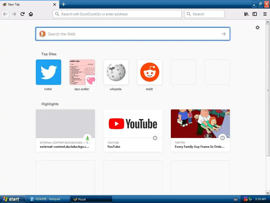Reload the current page
Screen dimensions: 270x203
22,14
